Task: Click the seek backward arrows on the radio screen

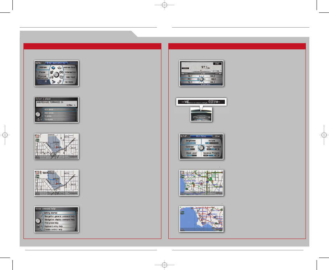Action: click(x=182, y=74)
